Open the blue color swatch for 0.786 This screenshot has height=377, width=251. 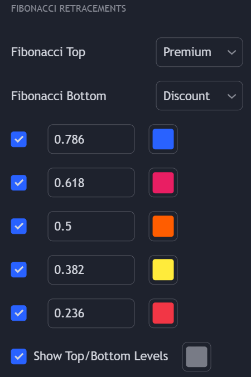tap(163, 139)
